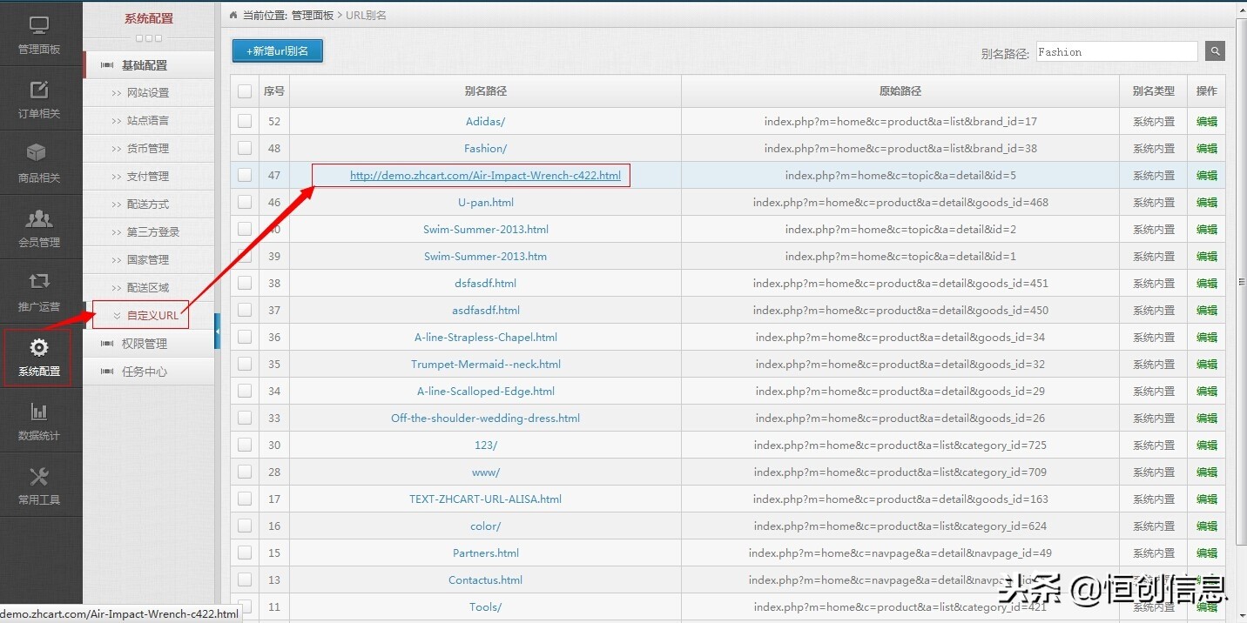Check the box for row 36 A-line-Strapless-Chapel
1247x623 pixels.
pyautogui.click(x=245, y=338)
